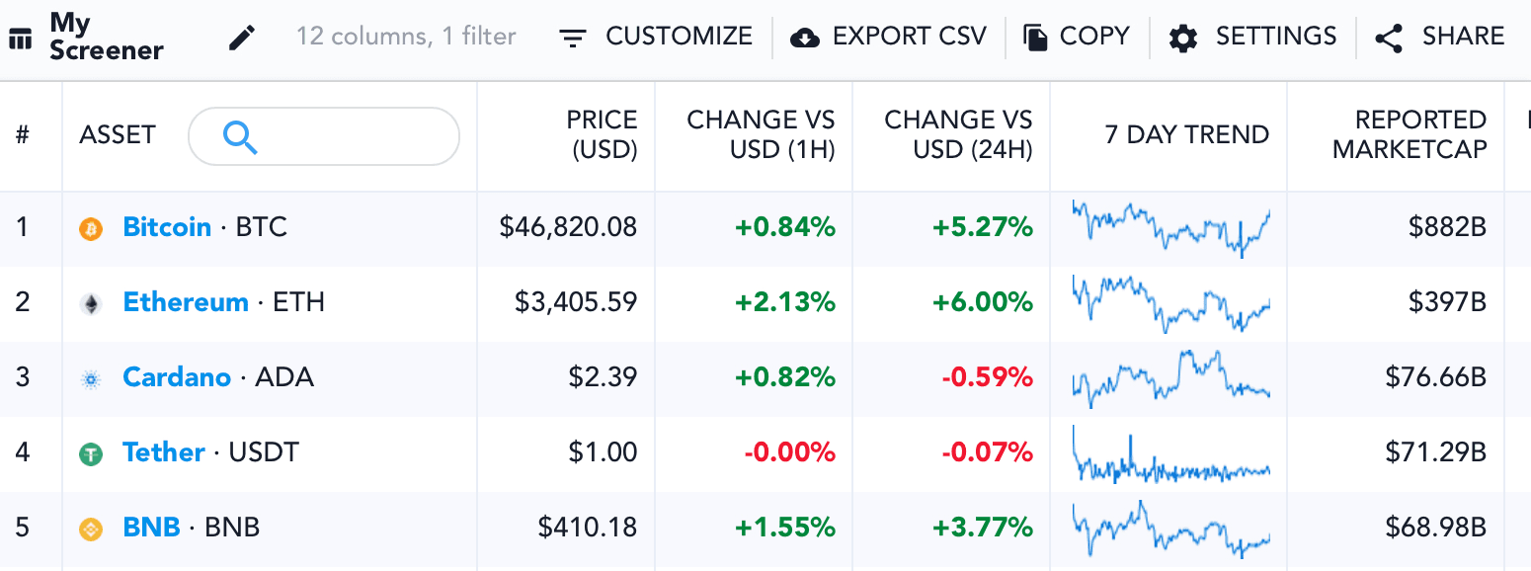Click the Bitcoin 7 day trend sparkline

click(x=1170, y=227)
